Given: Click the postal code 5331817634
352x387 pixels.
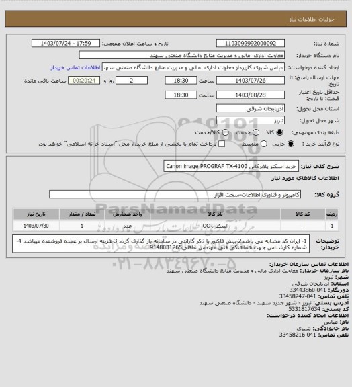Looking at the screenshot, I should 304,309.
